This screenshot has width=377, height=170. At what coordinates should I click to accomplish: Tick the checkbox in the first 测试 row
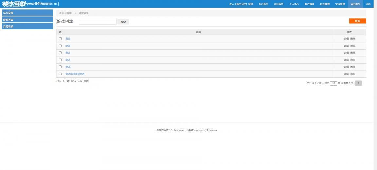pyautogui.click(x=60, y=39)
